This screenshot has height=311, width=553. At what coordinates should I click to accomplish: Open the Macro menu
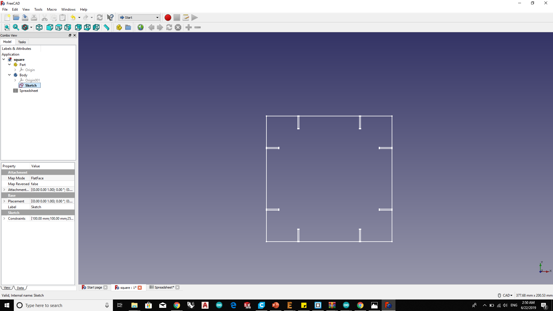click(x=52, y=10)
